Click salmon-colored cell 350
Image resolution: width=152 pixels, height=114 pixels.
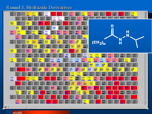pos(79,92)
